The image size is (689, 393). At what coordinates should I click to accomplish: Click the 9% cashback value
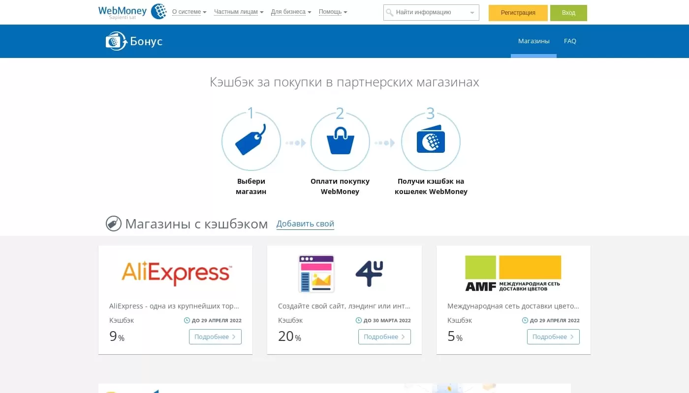coord(117,337)
